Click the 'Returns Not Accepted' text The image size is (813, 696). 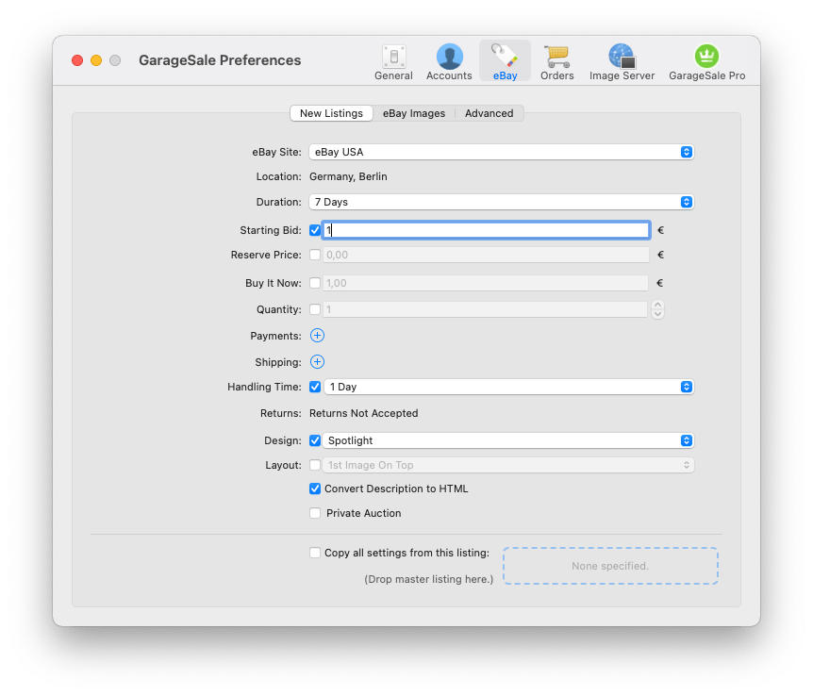point(363,413)
